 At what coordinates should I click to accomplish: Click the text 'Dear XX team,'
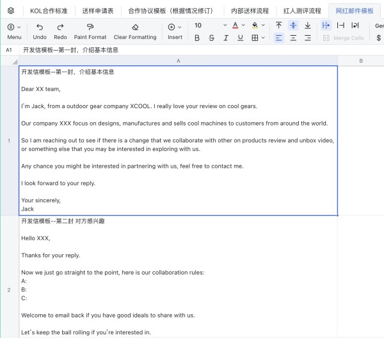click(x=41, y=89)
